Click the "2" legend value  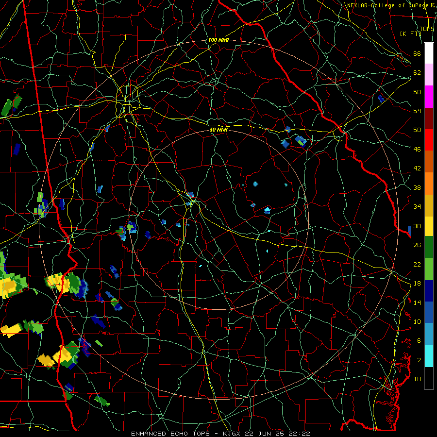(419, 360)
